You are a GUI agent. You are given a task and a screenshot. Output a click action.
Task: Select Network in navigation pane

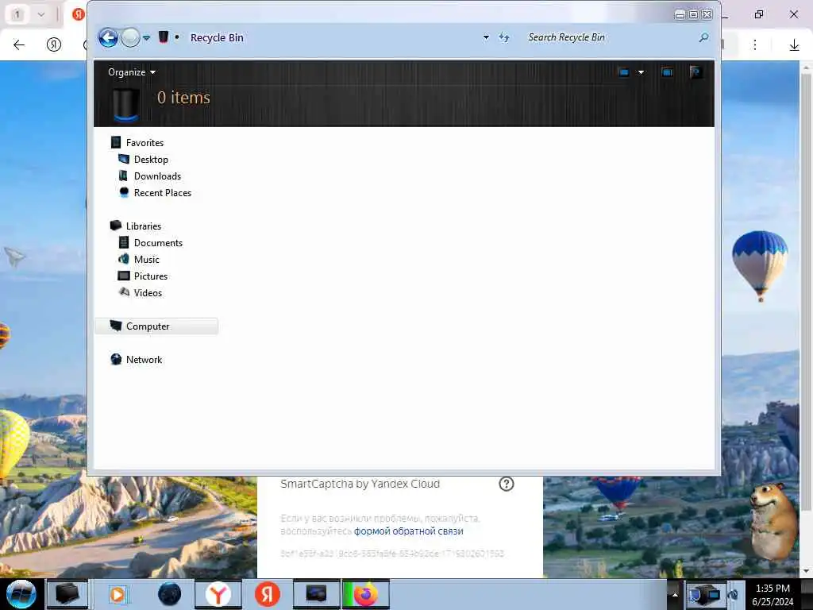pos(144,360)
